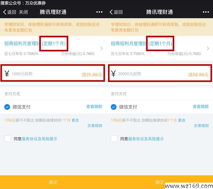Open the three-dot menu in the right screen
Screen dimensions: 213x189
coord(206,12)
